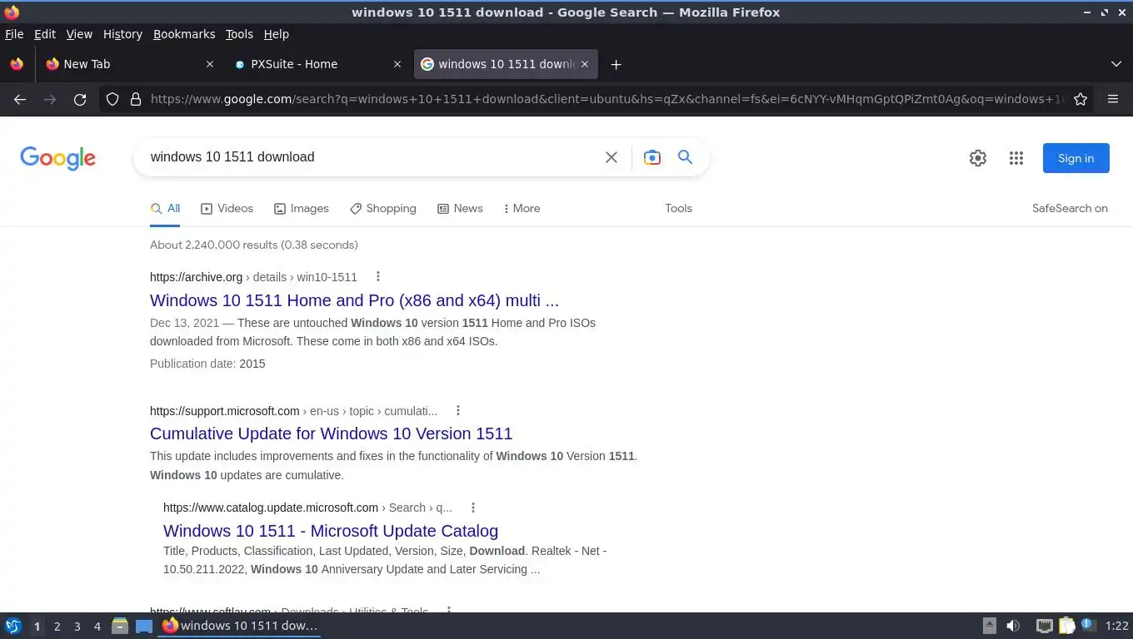Select the News search filter

pos(460,208)
